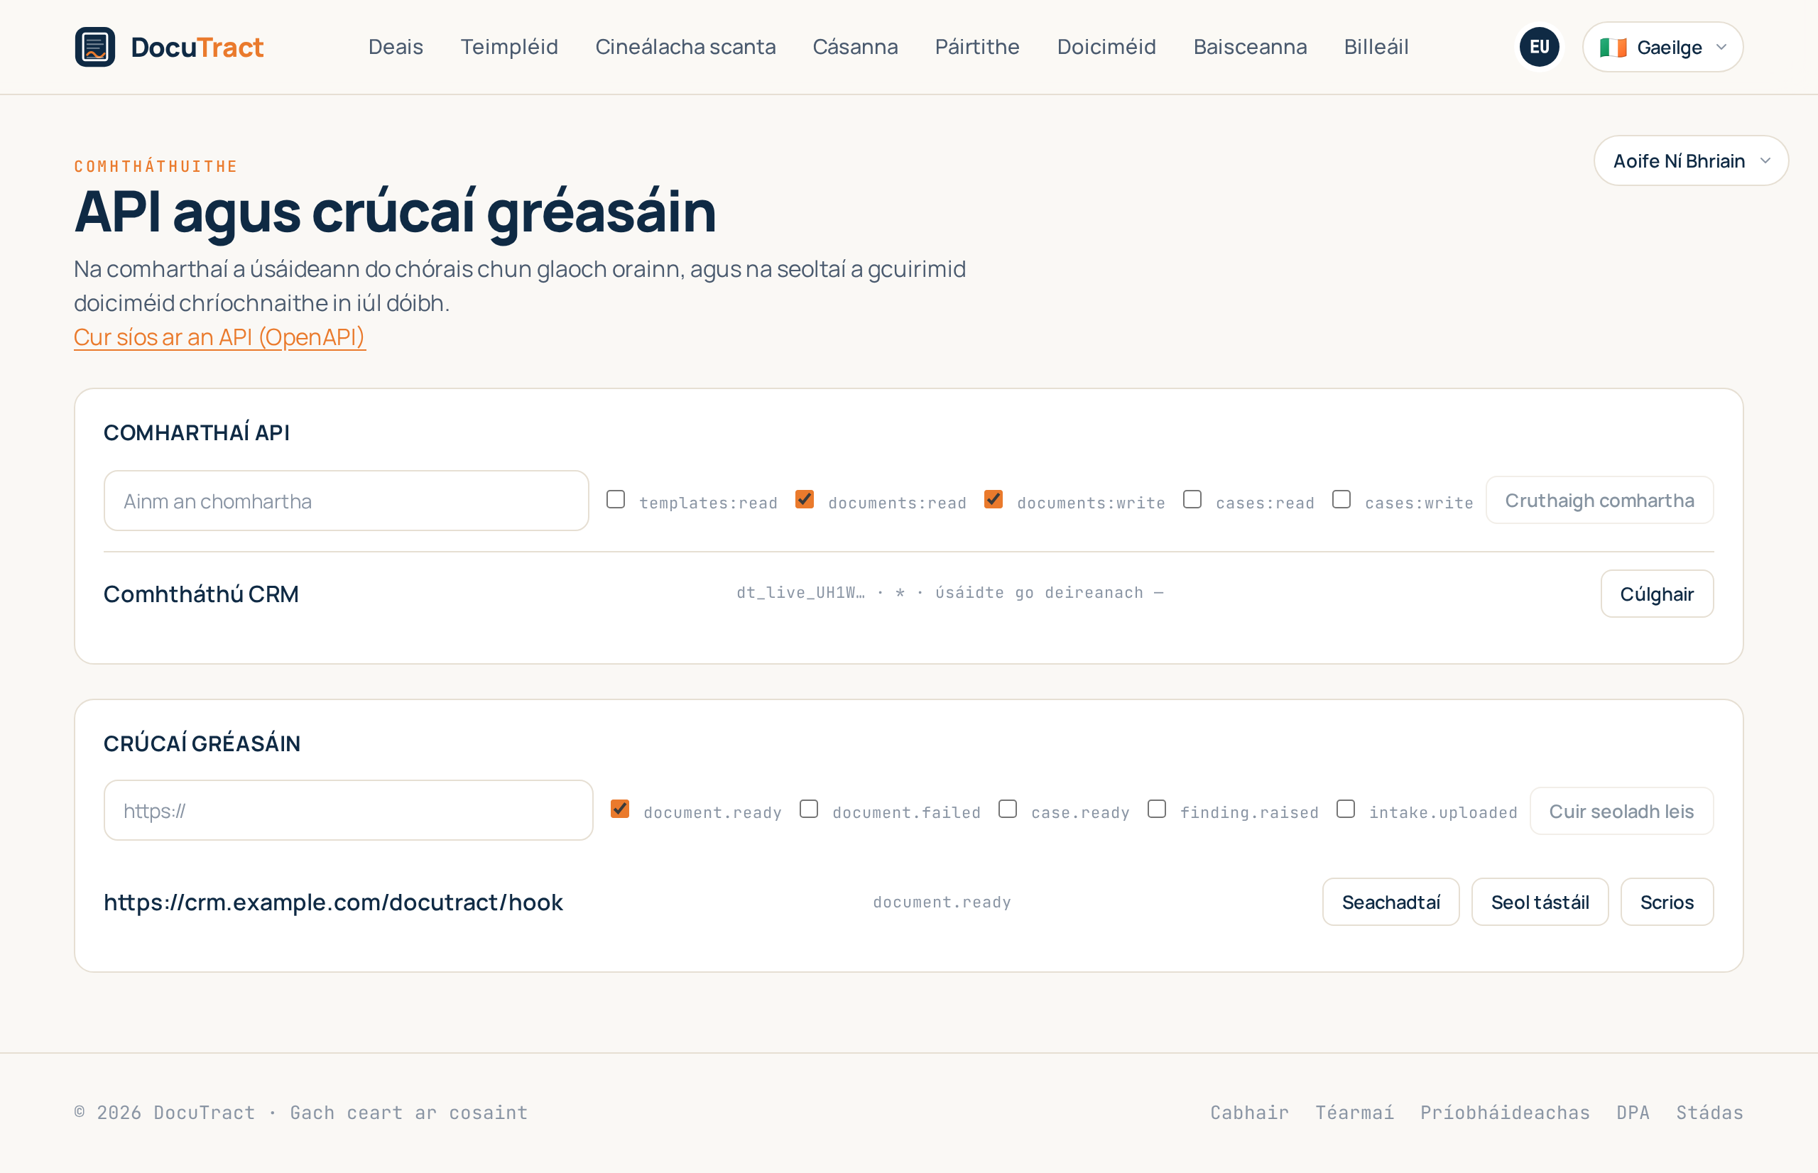Click the Irish flag language icon
This screenshot has height=1173, width=1818.
tap(1612, 48)
